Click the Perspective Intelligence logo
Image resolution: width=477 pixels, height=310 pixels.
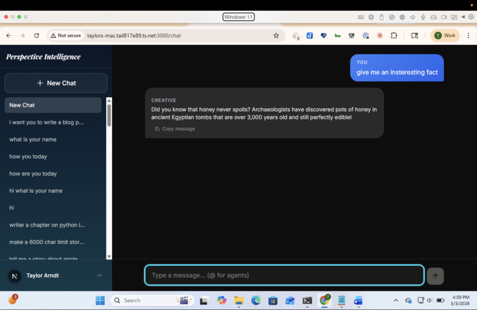coord(43,57)
